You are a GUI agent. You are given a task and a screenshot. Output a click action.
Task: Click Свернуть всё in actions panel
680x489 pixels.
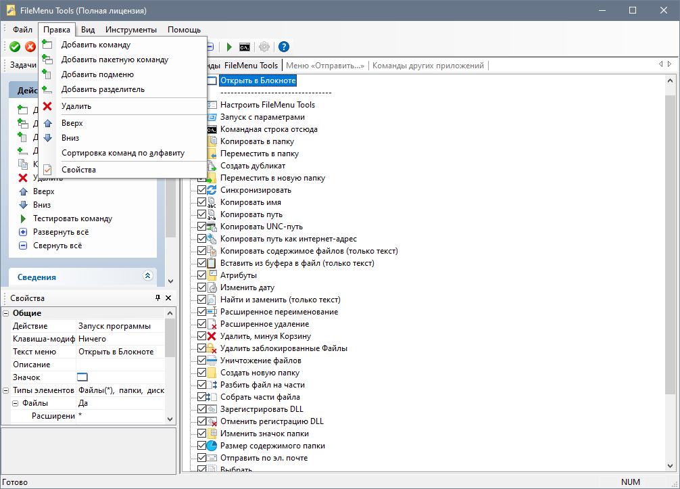pos(57,246)
